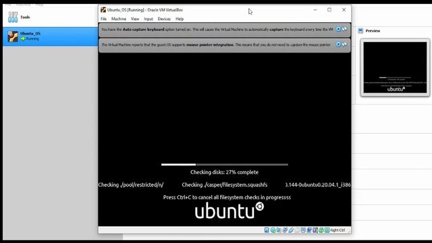Minimize the Ubuntu_OS VirtualBox window
This screenshot has width=432, height=243.
[315, 9]
